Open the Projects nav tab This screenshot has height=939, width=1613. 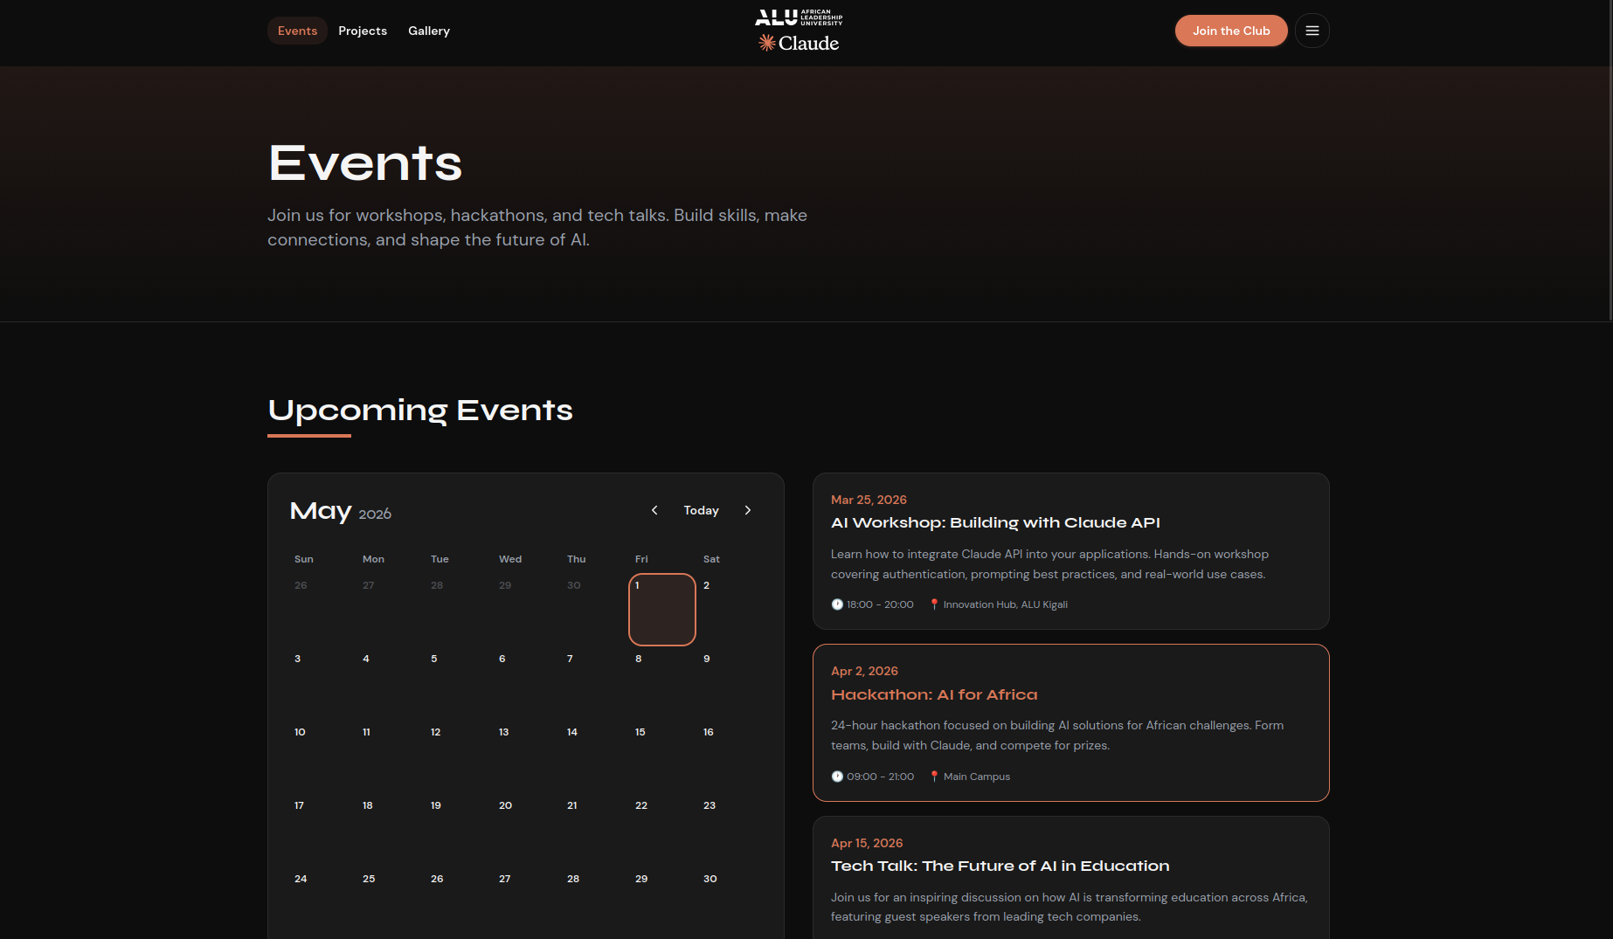click(363, 31)
